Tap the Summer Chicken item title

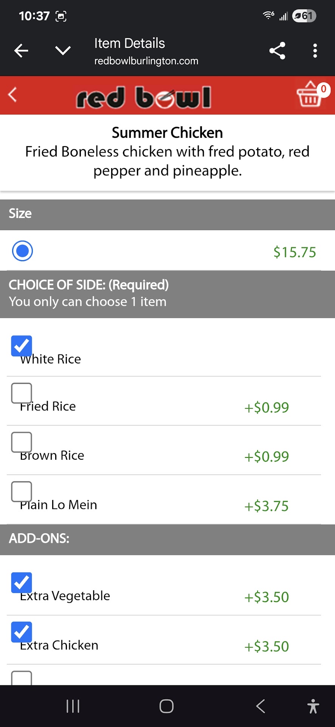pos(167,133)
